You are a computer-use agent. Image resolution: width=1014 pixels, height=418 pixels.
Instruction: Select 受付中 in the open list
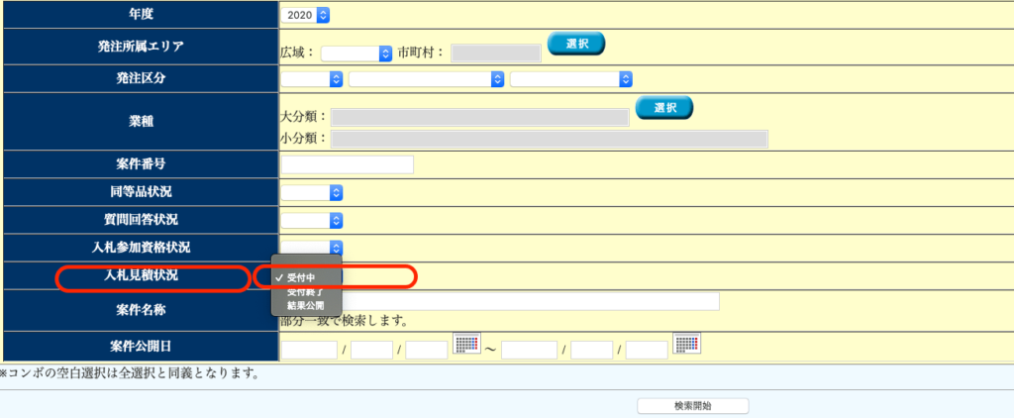[301, 277]
